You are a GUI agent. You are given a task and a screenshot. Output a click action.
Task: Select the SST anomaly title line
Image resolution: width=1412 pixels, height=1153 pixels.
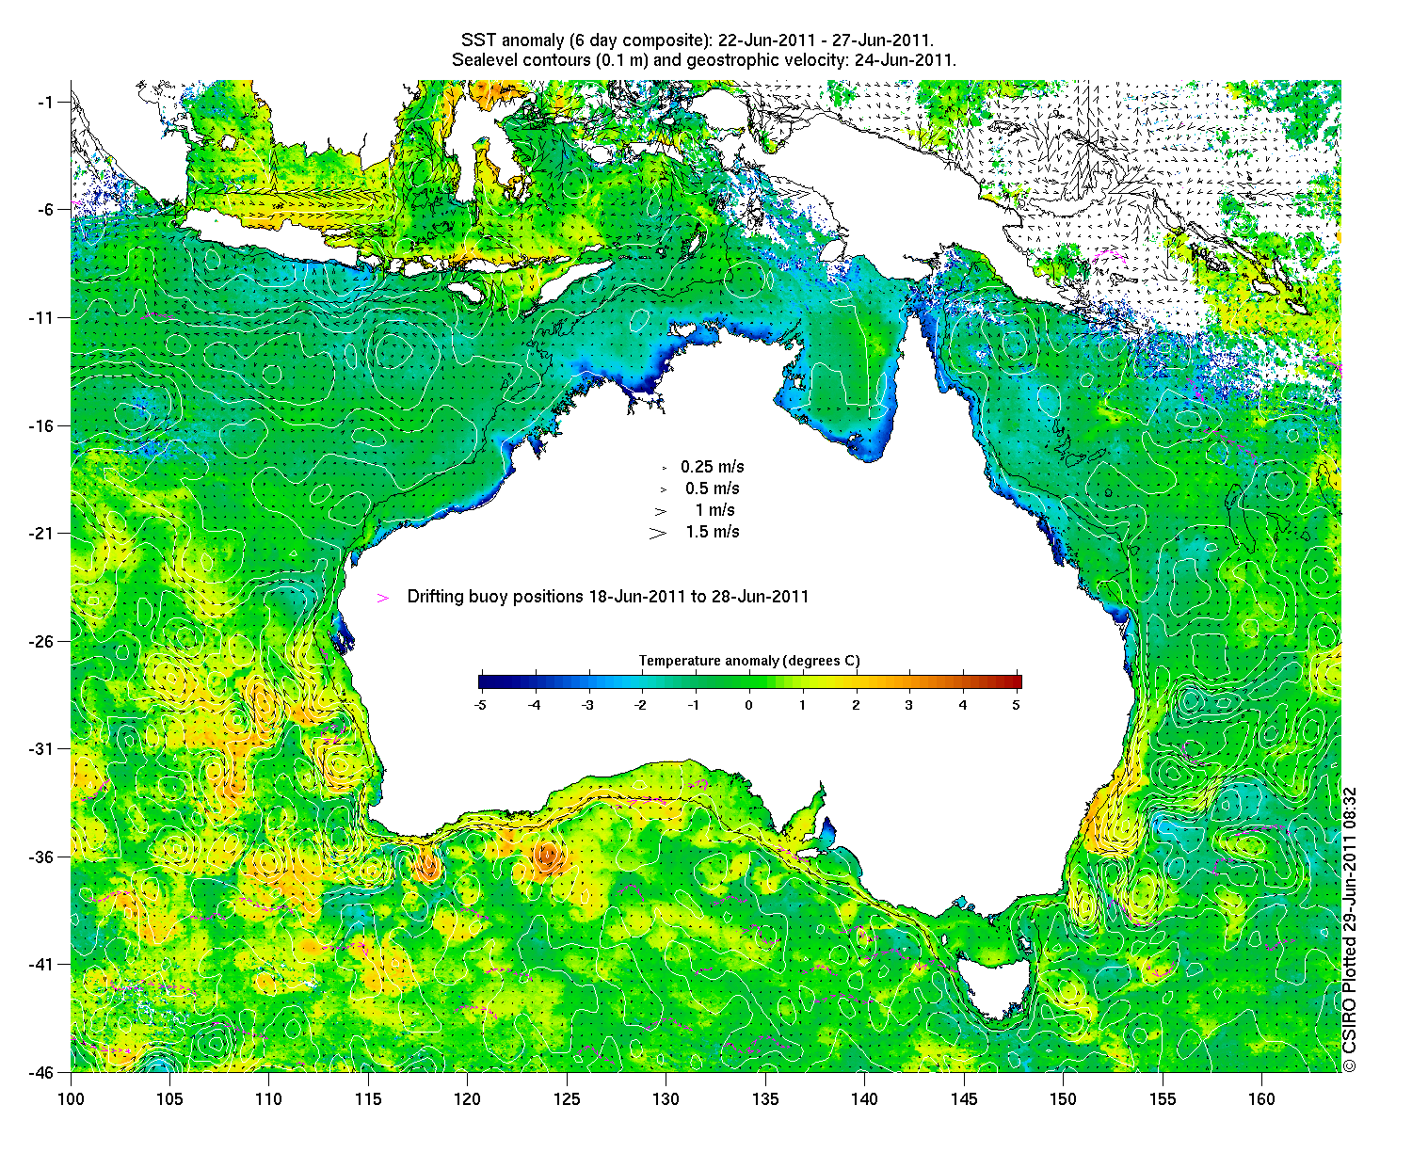click(x=698, y=40)
